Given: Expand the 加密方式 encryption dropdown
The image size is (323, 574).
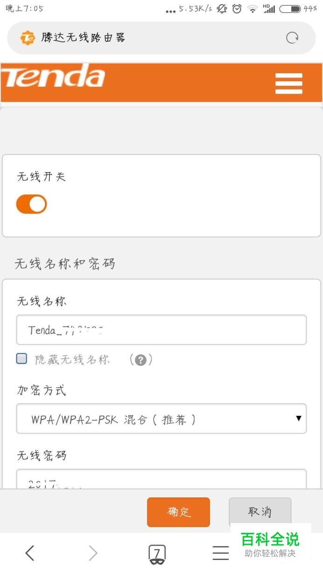Looking at the screenshot, I should tap(161, 419).
